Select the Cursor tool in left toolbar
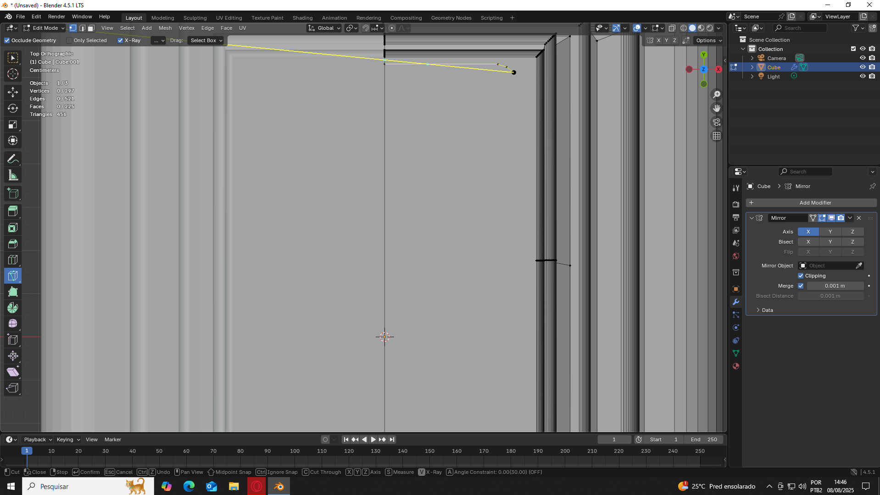This screenshot has height=495, width=880. pos(13,74)
